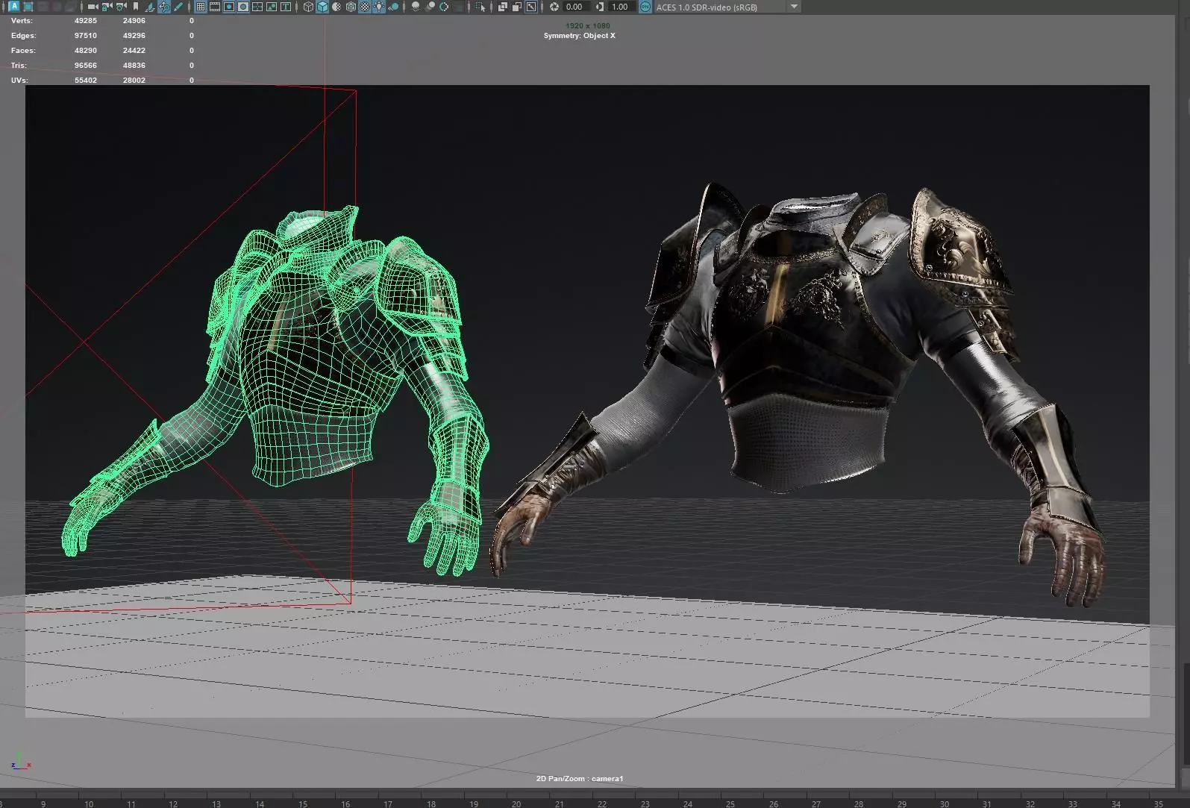Click frame 10 on the timeline
The image size is (1190, 808).
89,804
